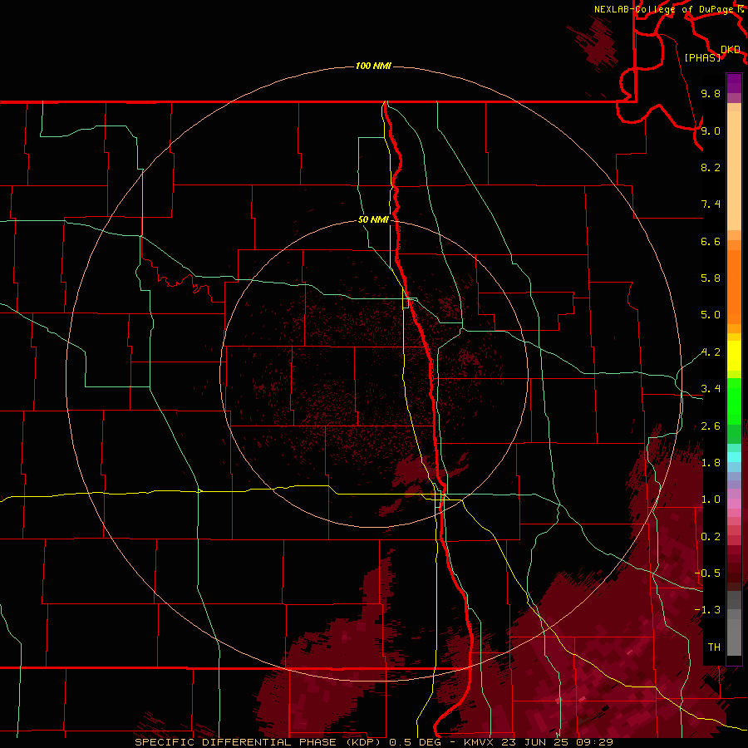This screenshot has width=748, height=748.
Task: Select the 7.4 legend value
Action: 711,204
